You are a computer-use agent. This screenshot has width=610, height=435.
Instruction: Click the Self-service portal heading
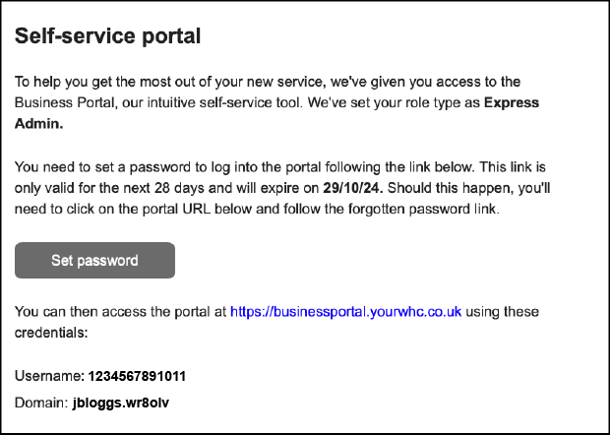(x=108, y=36)
